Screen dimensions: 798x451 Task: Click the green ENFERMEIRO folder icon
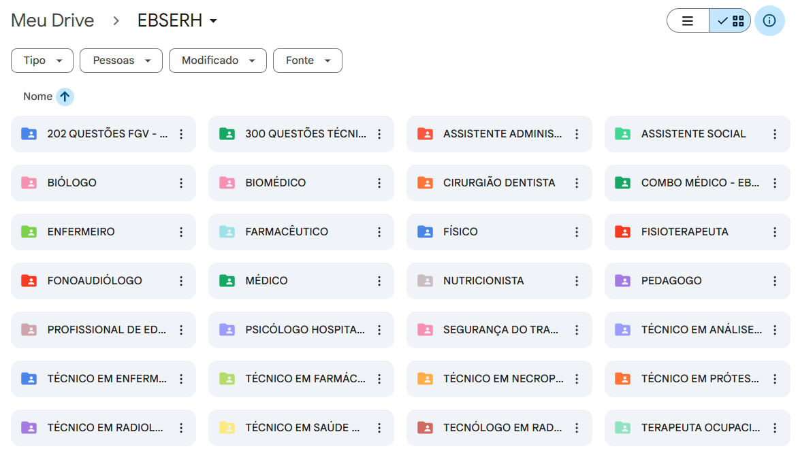[x=29, y=231]
